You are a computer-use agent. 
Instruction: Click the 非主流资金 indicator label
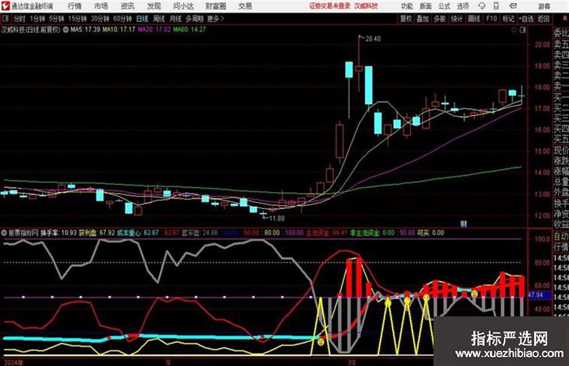364,233
